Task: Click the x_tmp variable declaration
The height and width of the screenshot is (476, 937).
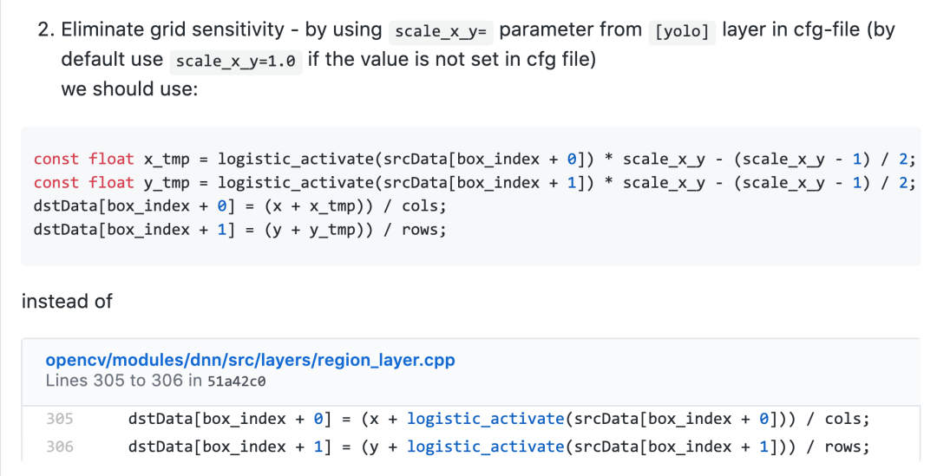Action: click(167, 160)
